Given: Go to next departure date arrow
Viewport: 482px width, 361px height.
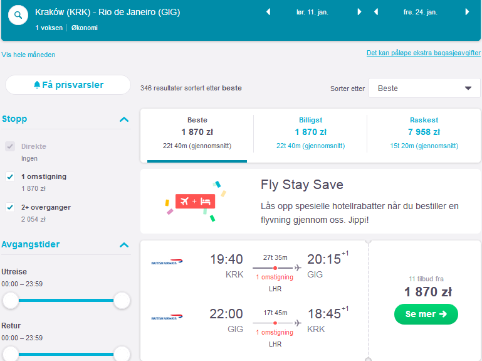Looking at the screenshot, I should [359, 12].
